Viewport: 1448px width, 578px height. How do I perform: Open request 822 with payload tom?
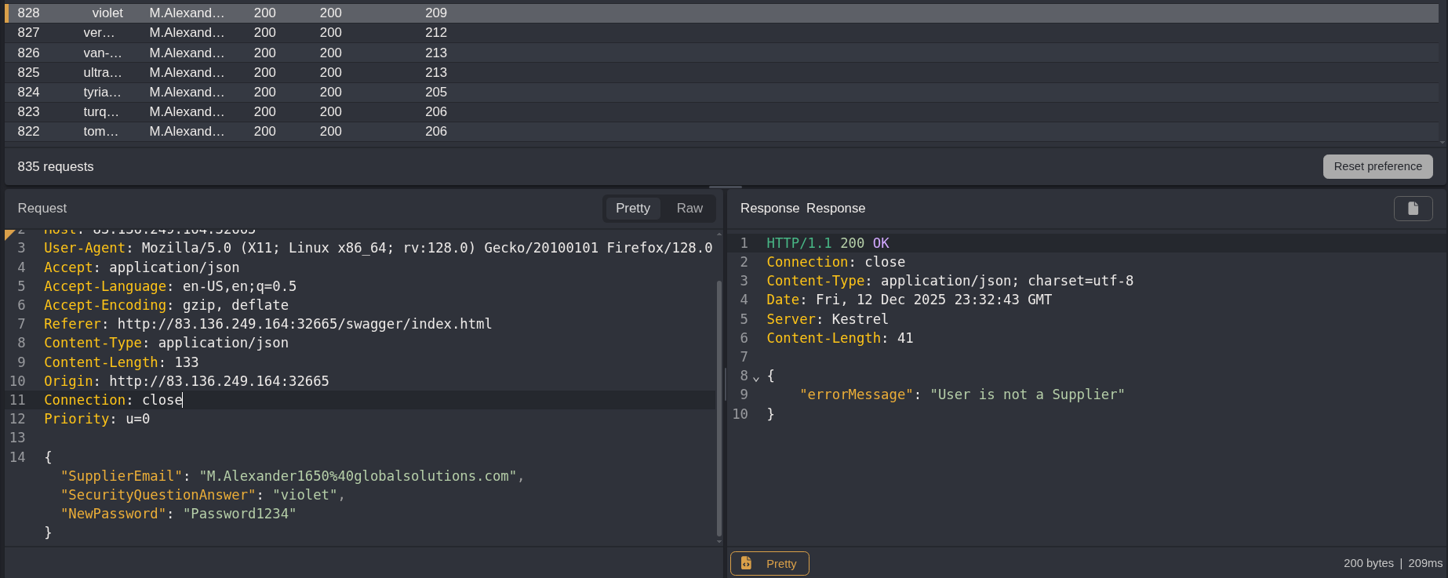pyautogui.click(x=235, y=131)
